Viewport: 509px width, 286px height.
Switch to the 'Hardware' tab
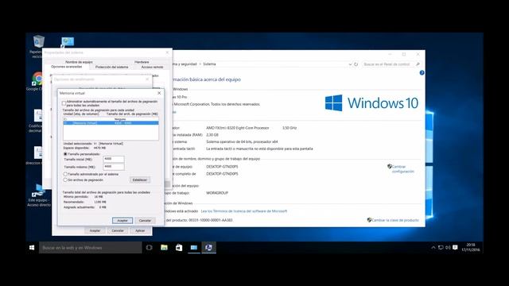[142, 62]
